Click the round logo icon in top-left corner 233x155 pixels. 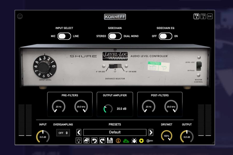(20, 16)
